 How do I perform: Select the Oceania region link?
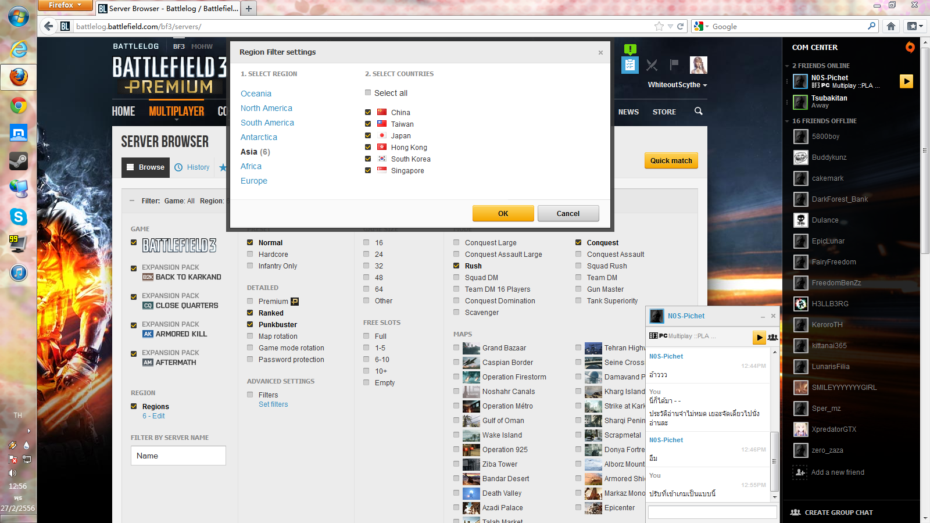coord(256,94)
